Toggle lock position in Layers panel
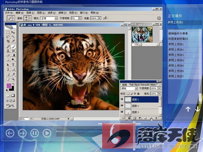 [x=135, y=94]
